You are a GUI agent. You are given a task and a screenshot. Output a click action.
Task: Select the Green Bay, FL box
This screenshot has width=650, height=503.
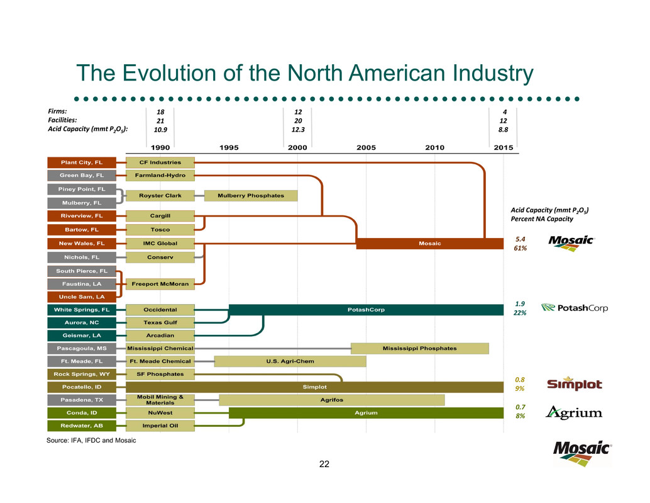[x=82, y=176]
